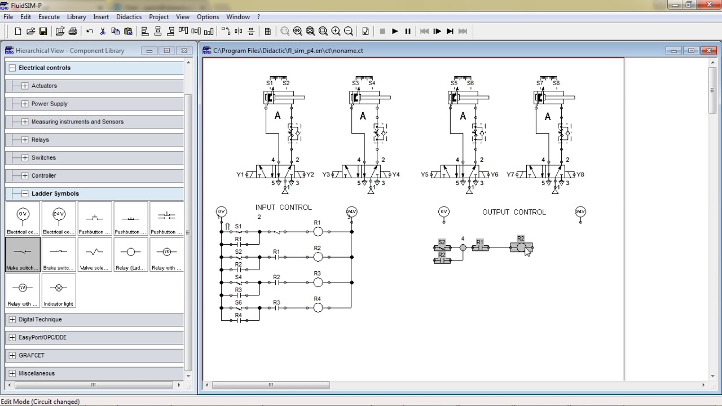The width and height of the screenshot is (722, 406).
Task: Open the Insert menu
Action: click(101, 17)
